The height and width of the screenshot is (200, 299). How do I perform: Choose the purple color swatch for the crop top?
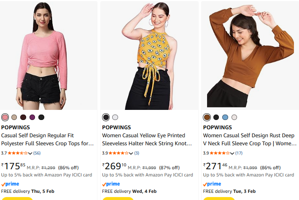point(32,117)
